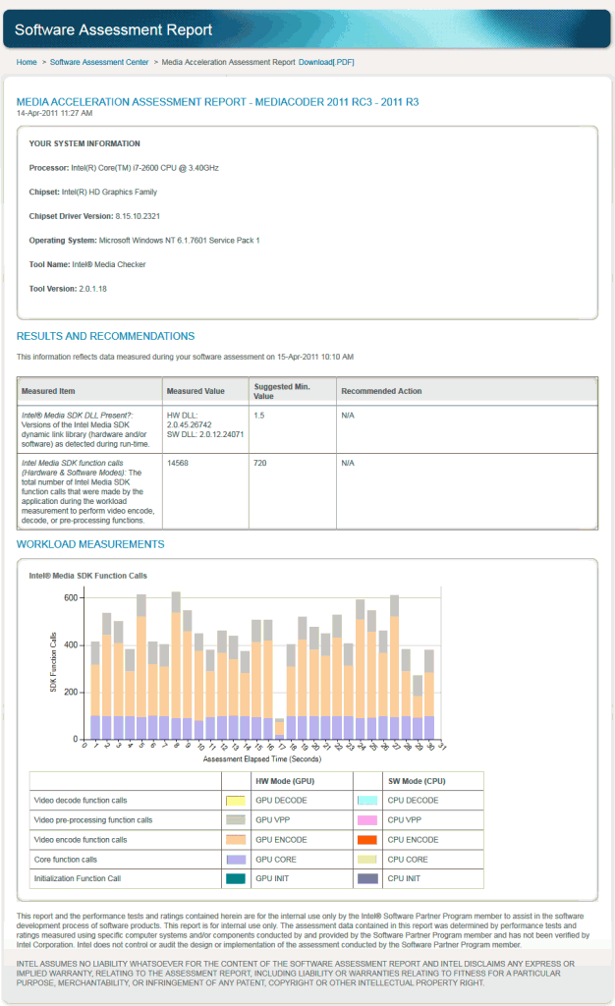
Task: Click the Tool Version 2.0.1.18 line
Action: pos(68,289)
